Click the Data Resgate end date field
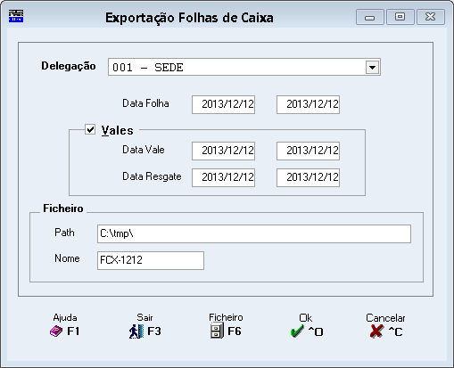Screen dimensions: 454x368 pos(308,177)
